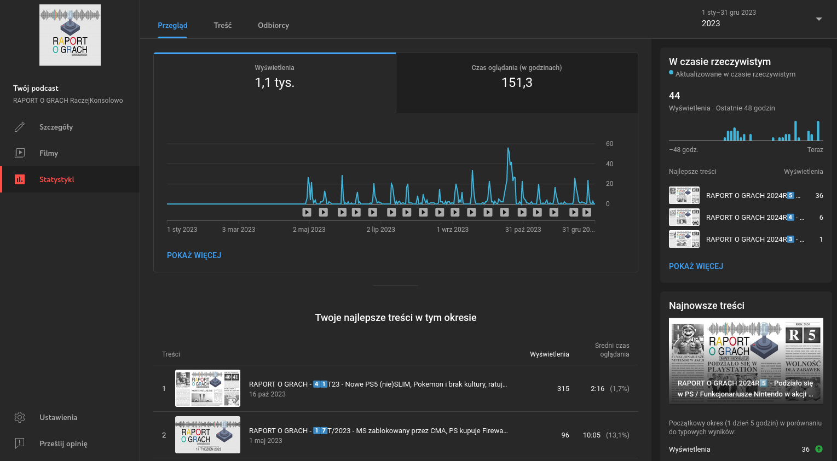Screen dimensions: 837x461
Task: Open Szczegóły pencil icon in sidebar
Action: coord(20,127)
